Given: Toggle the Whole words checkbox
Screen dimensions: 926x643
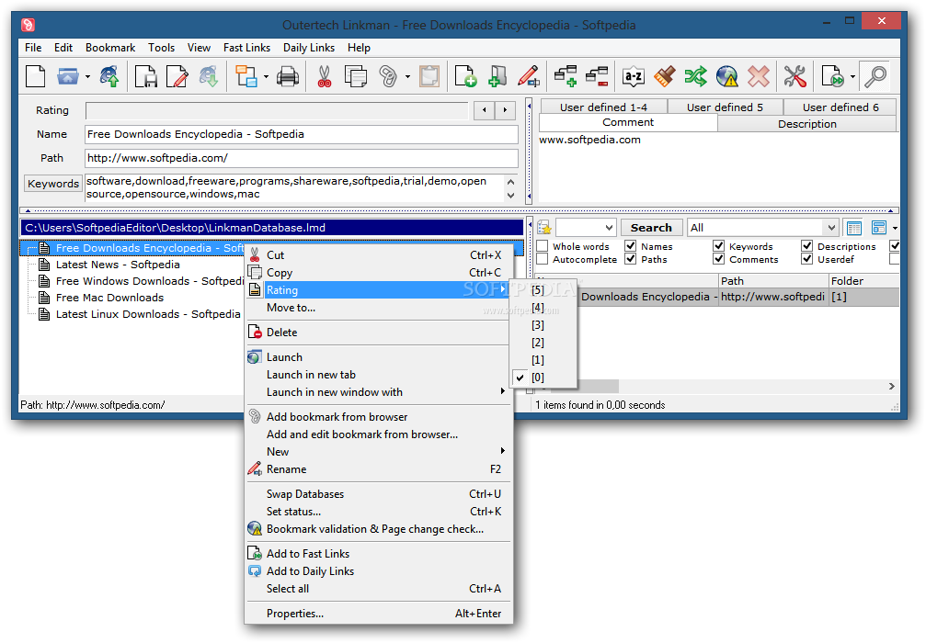Looking at the screenshot, I should tap(543, 246).
